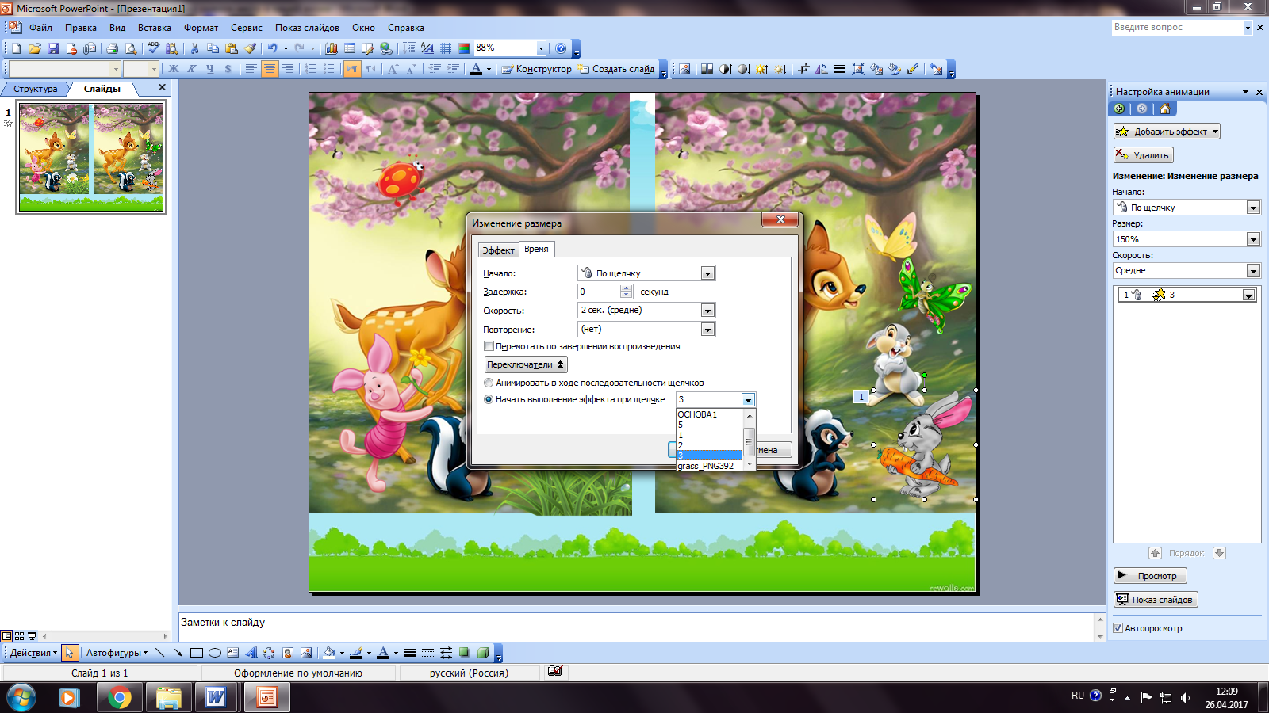Apply center alignment in formatting toolbar
This screenshot has width=1269, height=713.
click(x=270, y=69)
